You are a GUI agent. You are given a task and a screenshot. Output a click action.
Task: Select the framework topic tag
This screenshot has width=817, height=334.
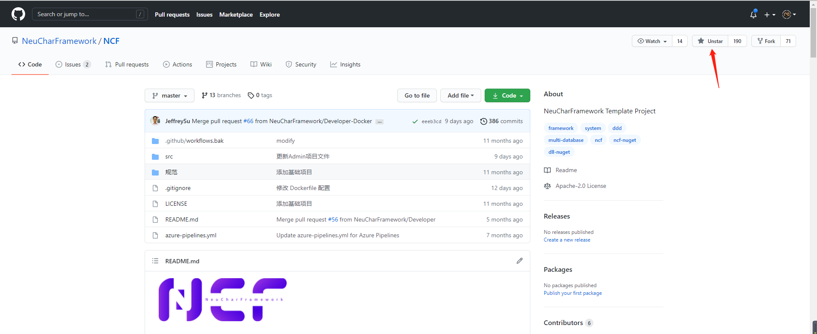tap(561, 128)
